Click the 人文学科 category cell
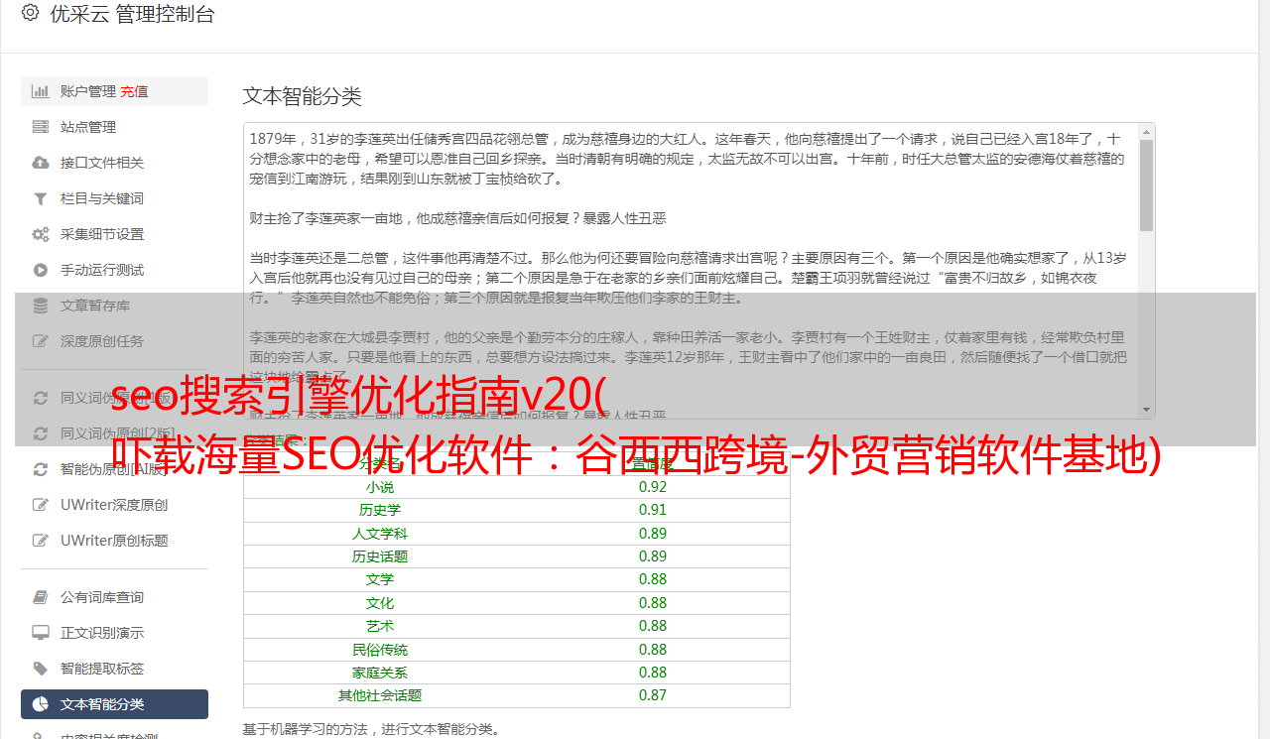Image resolution: width=1270 pixels, height=739 pixels. [x=380, y=534]
